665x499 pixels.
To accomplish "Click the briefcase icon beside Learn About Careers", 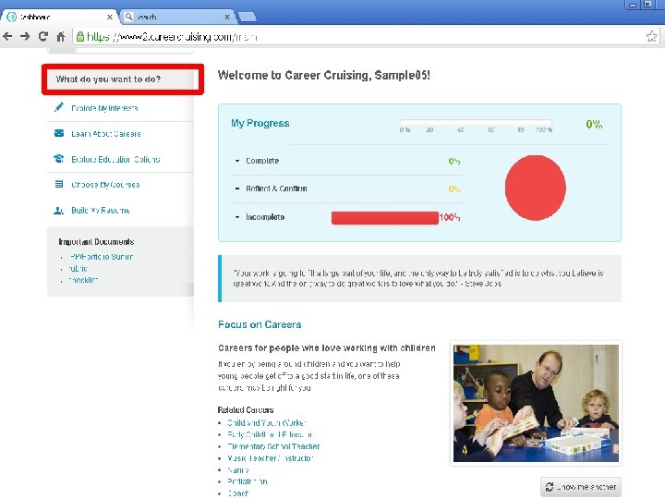I will pos(59,133).
